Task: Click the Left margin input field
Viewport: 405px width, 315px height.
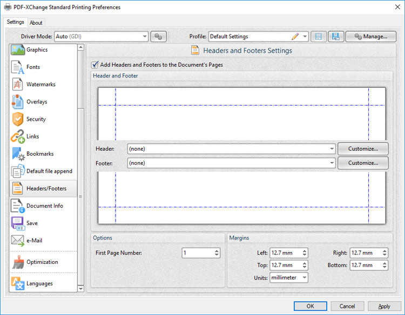Action: click(x=286, y=253)
